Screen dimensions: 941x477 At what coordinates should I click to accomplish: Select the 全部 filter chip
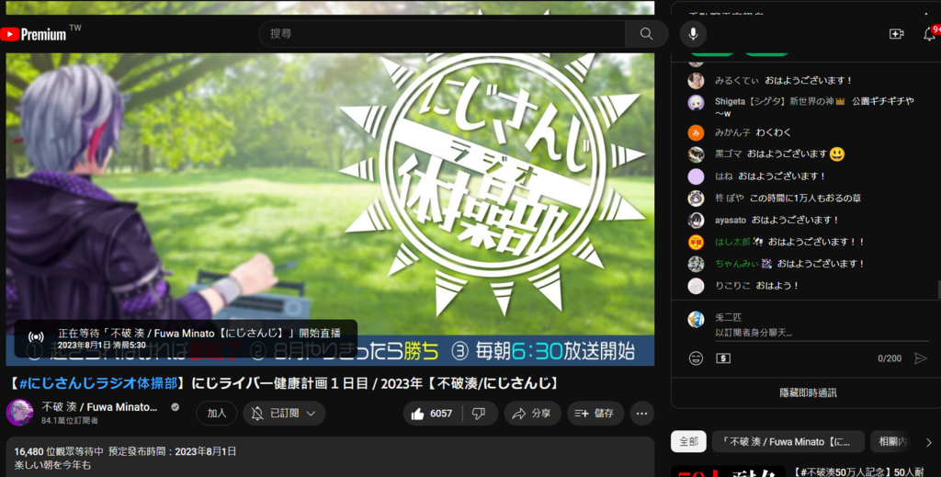688,441
